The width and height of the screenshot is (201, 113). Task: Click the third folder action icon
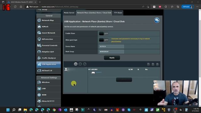click(x=157, y=64)
